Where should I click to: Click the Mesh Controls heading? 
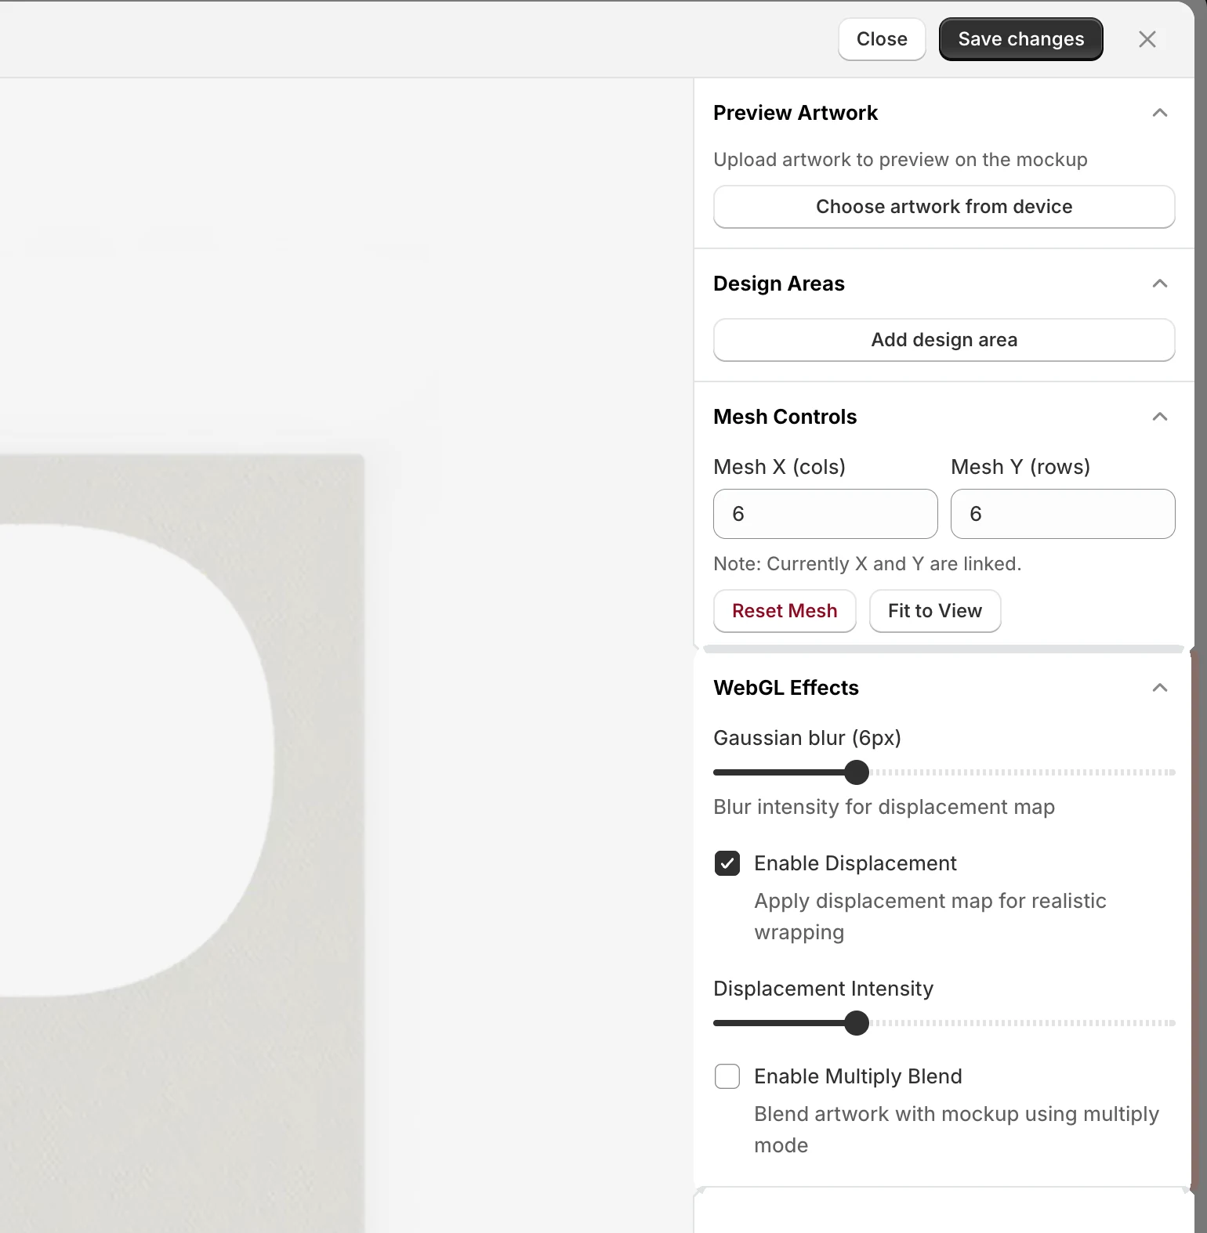785,417
